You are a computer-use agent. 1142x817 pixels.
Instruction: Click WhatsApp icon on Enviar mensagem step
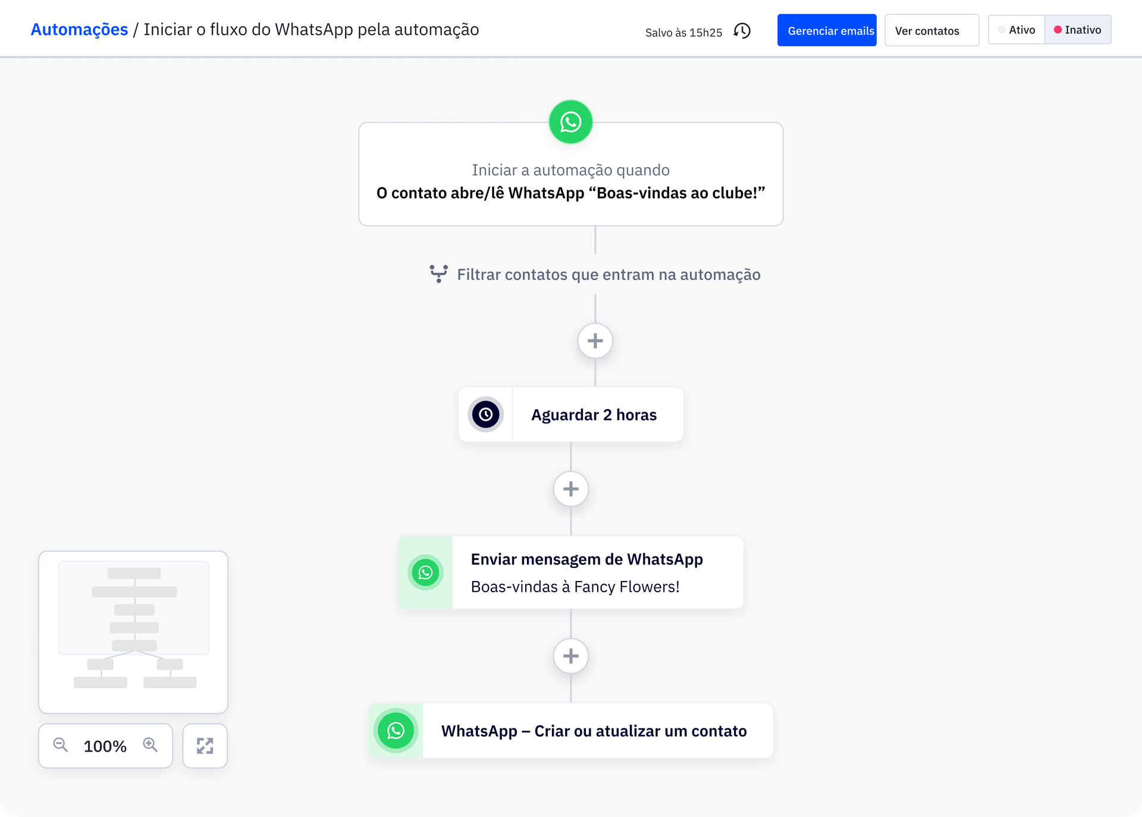425,573
